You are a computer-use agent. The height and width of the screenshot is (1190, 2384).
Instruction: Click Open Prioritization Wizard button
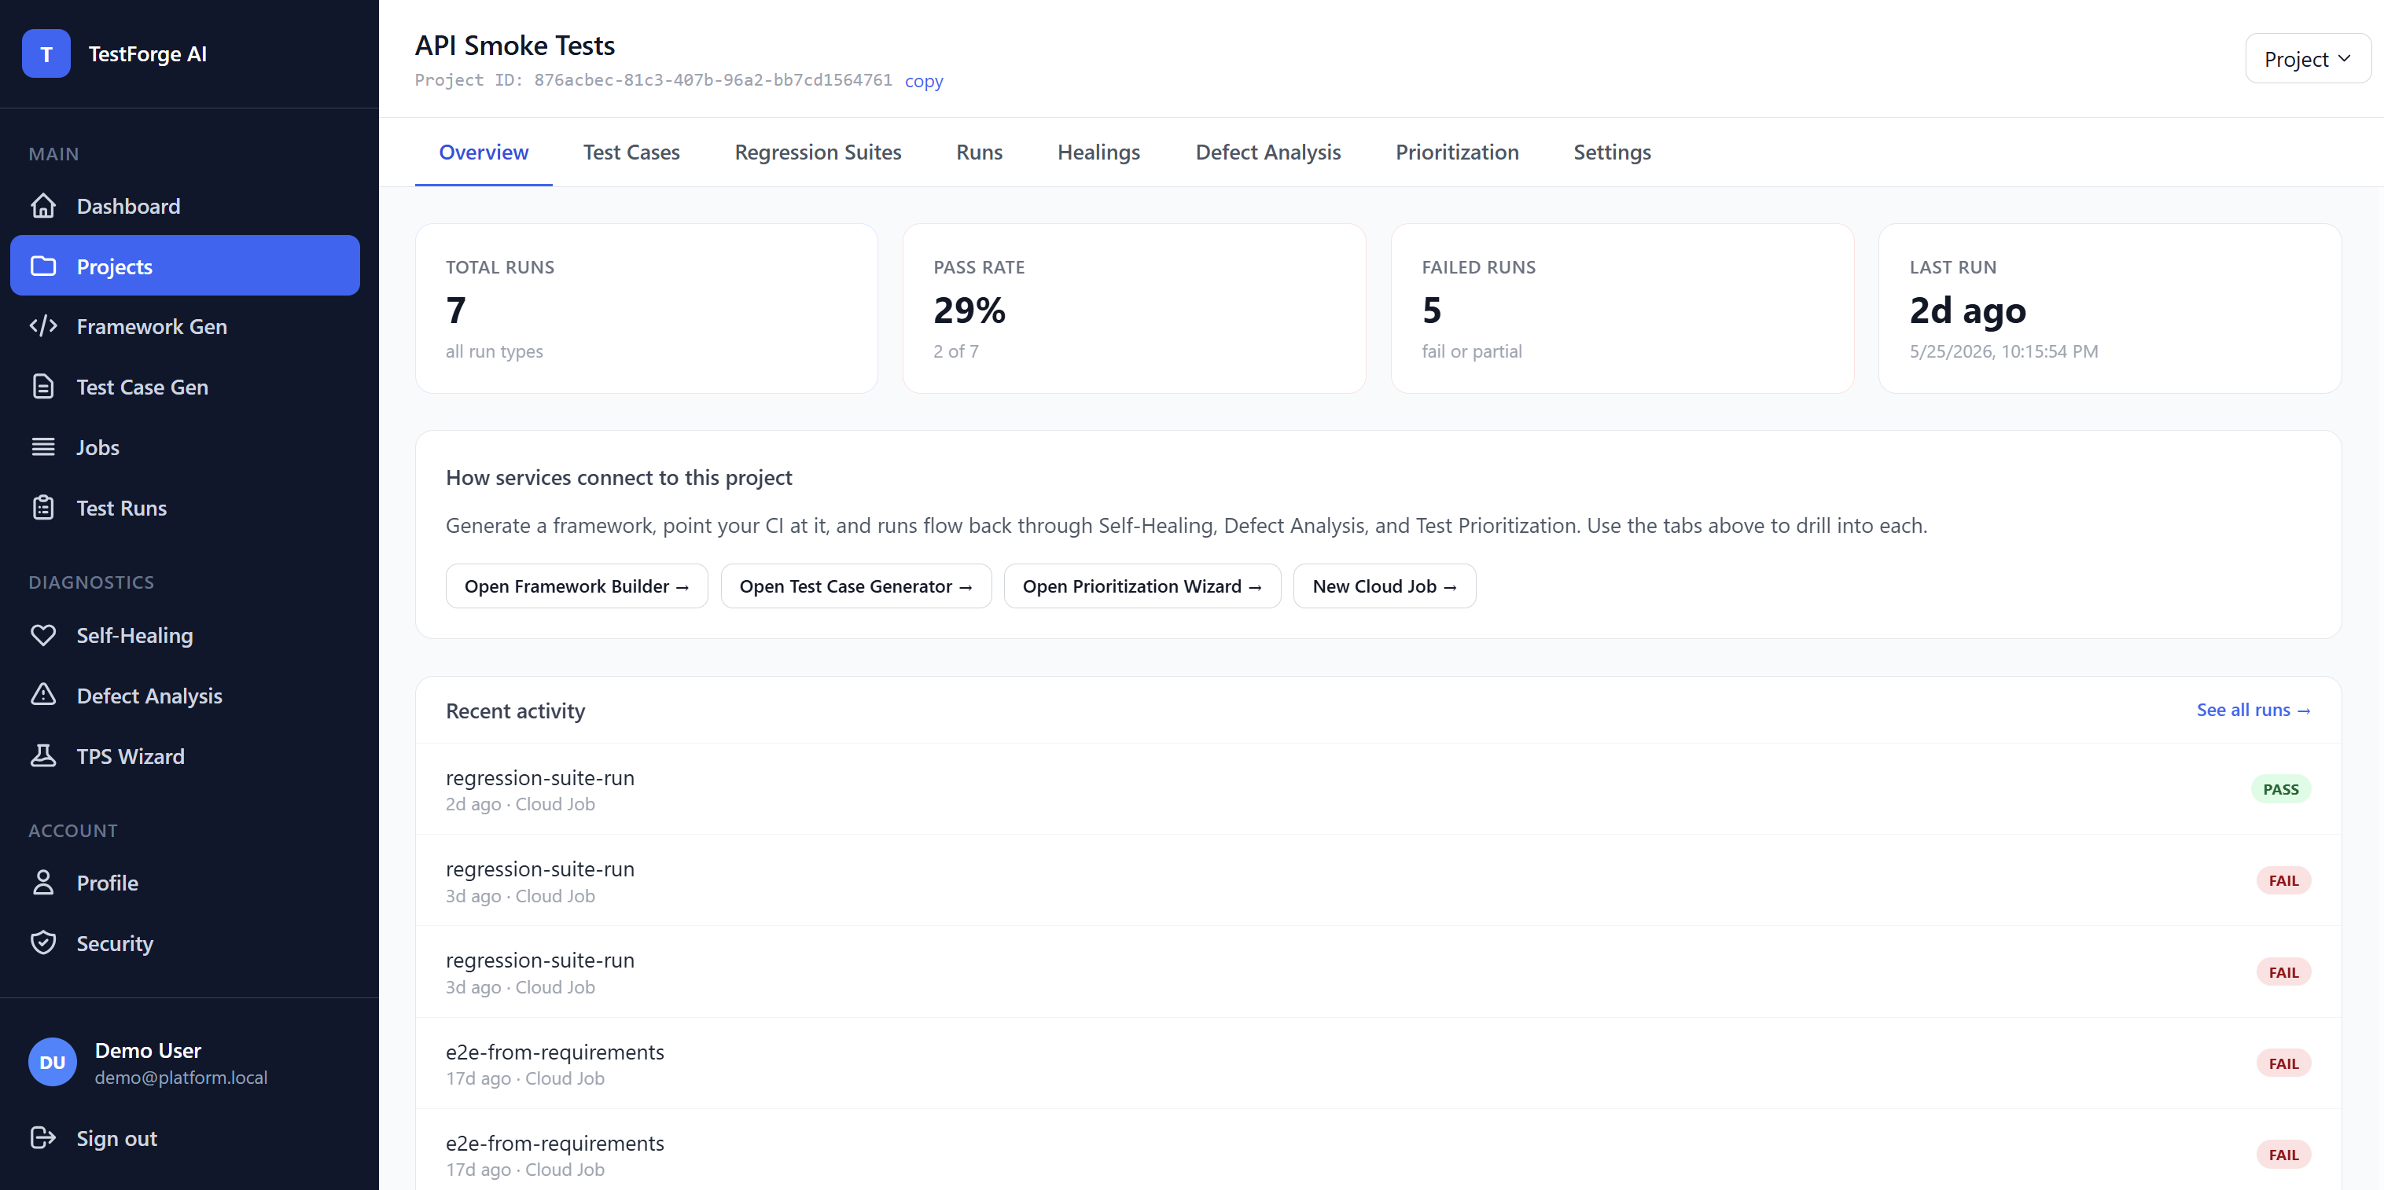(x=1142, y=586)
